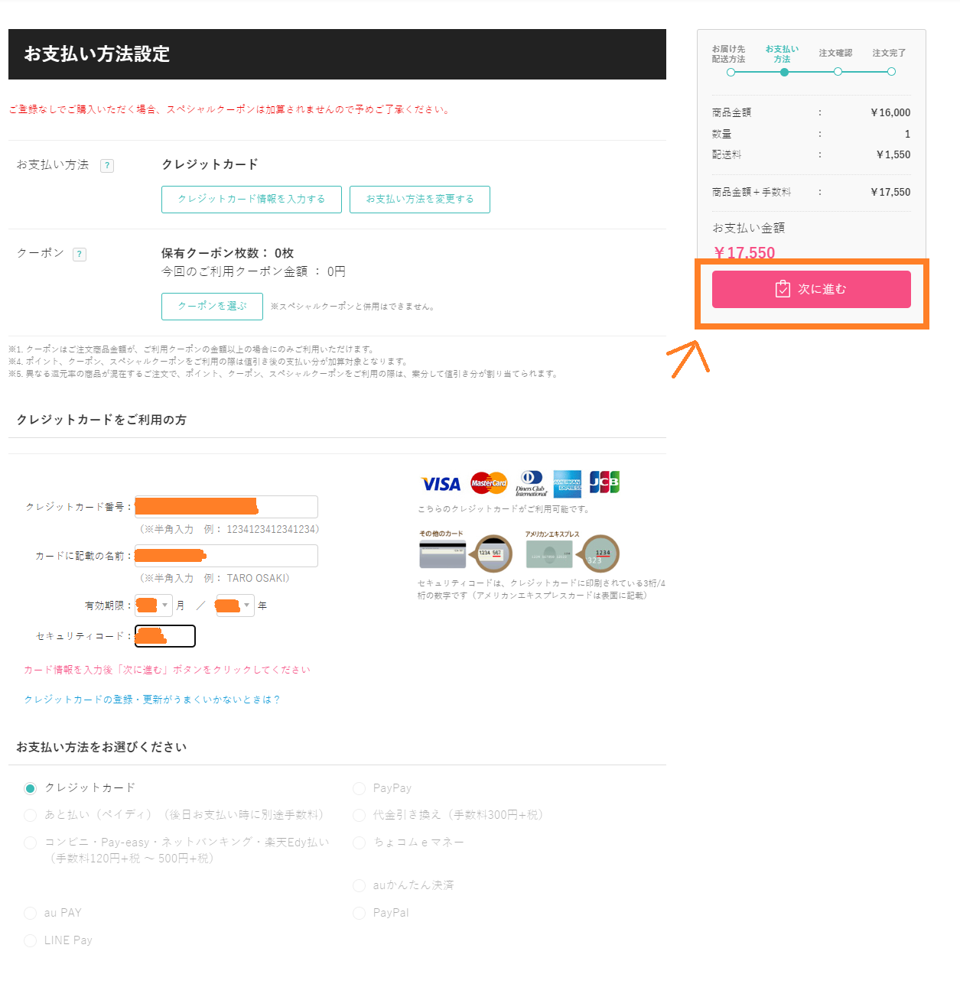The width and height of the screenshot is (960, 1000).
Task: Click クレジットカード情報を入力する button
Action: [251, 199]
